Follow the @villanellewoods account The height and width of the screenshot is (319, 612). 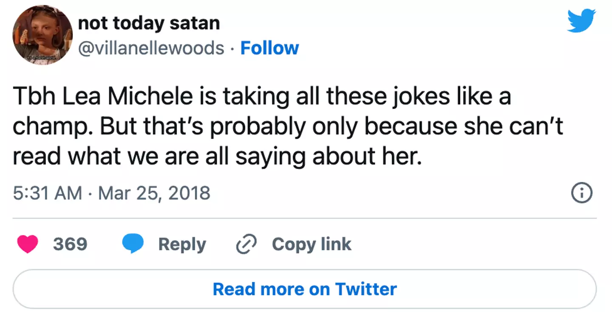[x=269, y=48]
